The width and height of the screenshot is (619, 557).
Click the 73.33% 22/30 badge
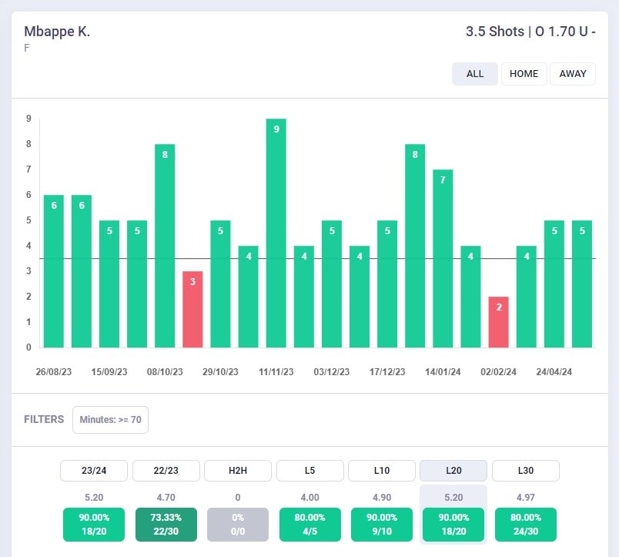[166, 524]
